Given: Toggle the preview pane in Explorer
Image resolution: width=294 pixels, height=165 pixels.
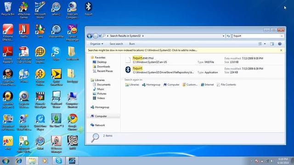Looking at the screenshot, I should [x=272, y=44].
